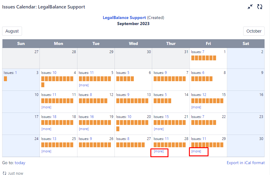Expand [more] issues on September 5
The image size is (270, 175).
[84, 85]
